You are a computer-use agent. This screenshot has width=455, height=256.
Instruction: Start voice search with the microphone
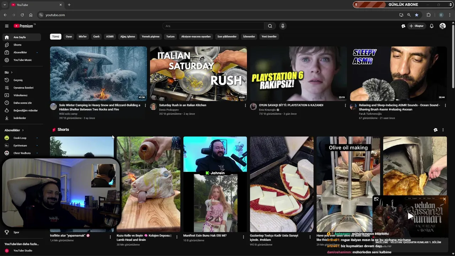point(283,26)
